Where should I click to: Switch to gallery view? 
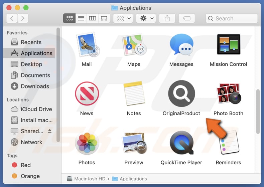tap(104, 18)
